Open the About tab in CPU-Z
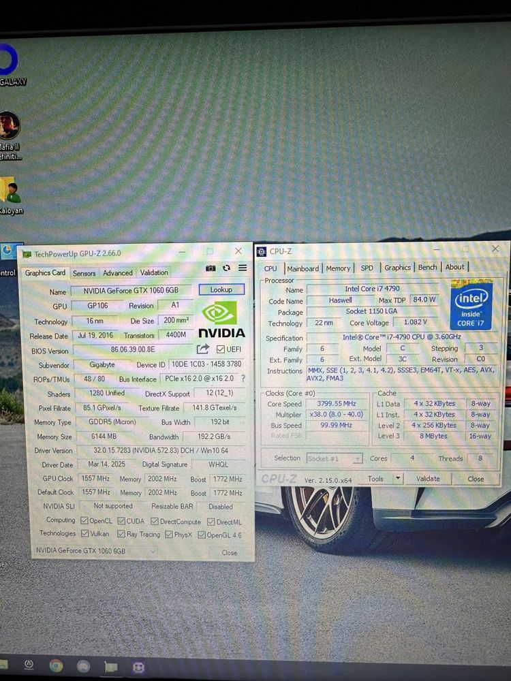Screen dimensions: 511x681 coord(454,267)
